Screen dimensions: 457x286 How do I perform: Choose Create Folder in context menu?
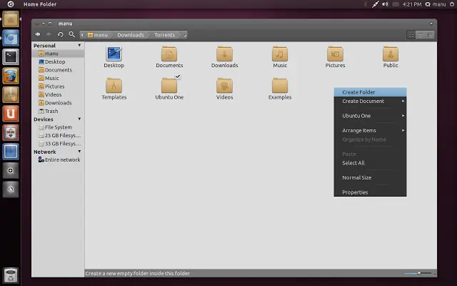(370, 92)
